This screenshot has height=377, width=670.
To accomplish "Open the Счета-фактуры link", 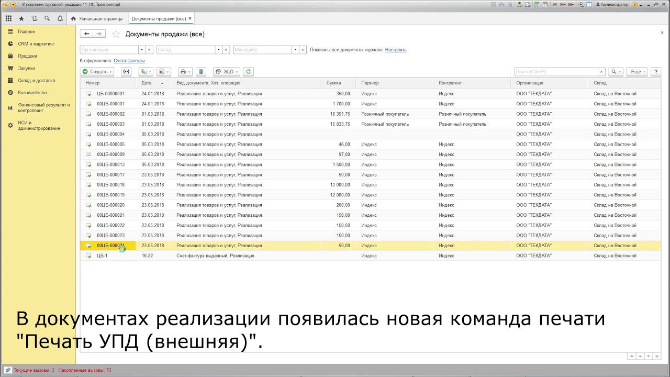I will [x=129, y=61].
